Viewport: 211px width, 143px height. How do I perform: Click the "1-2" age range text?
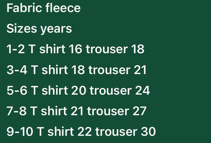coord(16,49)
